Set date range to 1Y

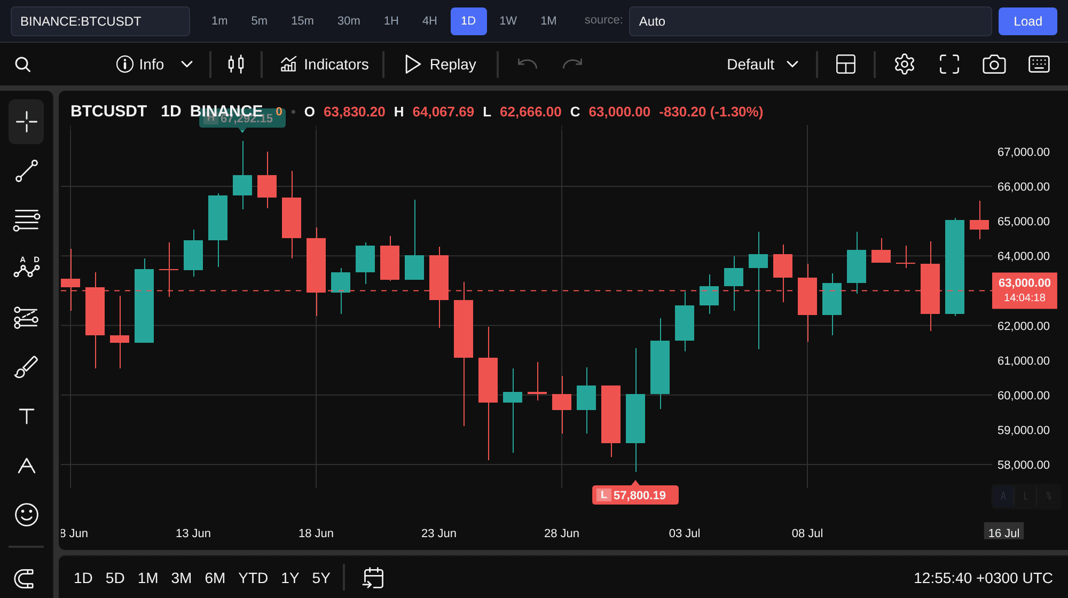(290, 578)
